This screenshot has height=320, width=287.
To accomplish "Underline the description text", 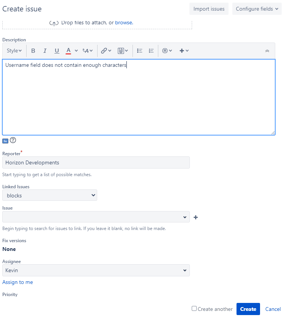I will click(57, 50).
